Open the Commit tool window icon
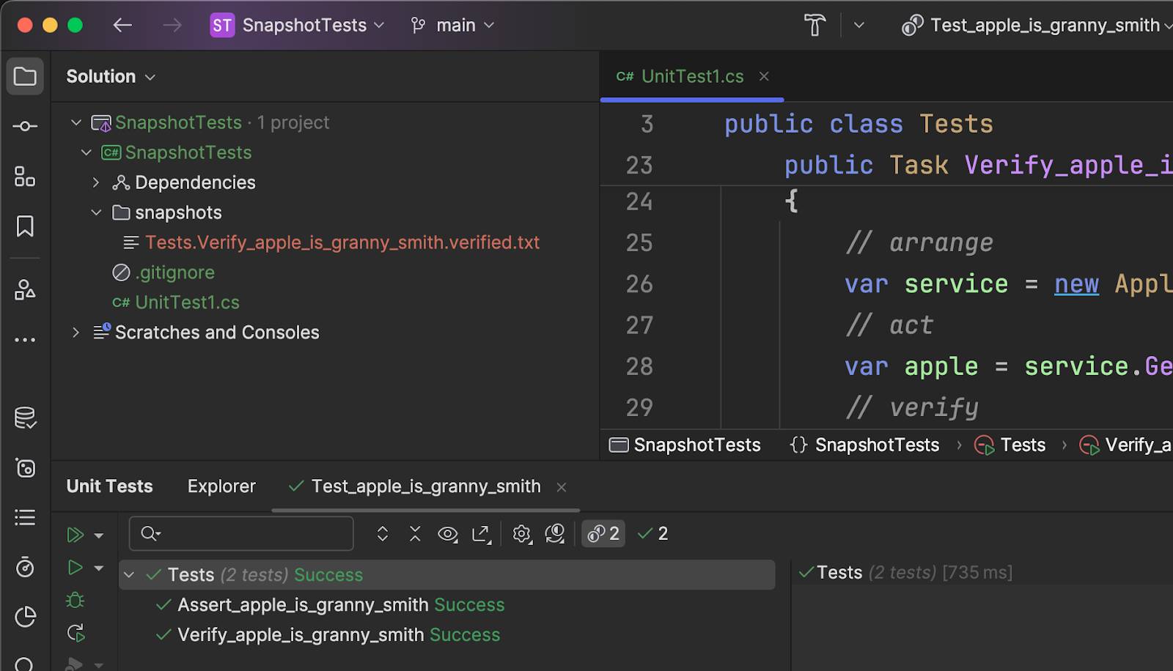 25,127
